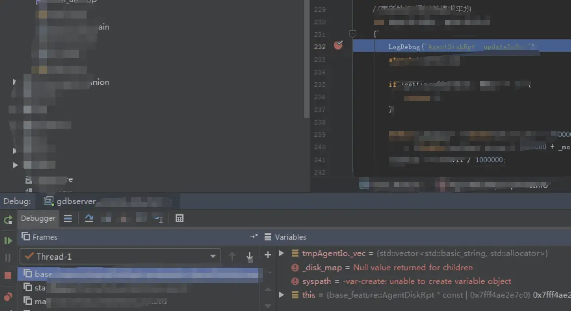Open the Thread-1 dropdown
The image size is (571, 311).
(x=120, y=256)
